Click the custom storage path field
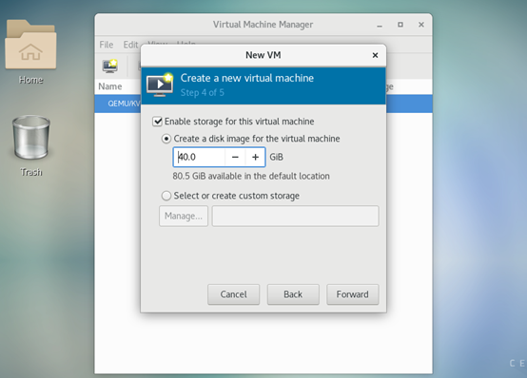The height and width of the screenshot is (378, 527). (x=296, y=216)
